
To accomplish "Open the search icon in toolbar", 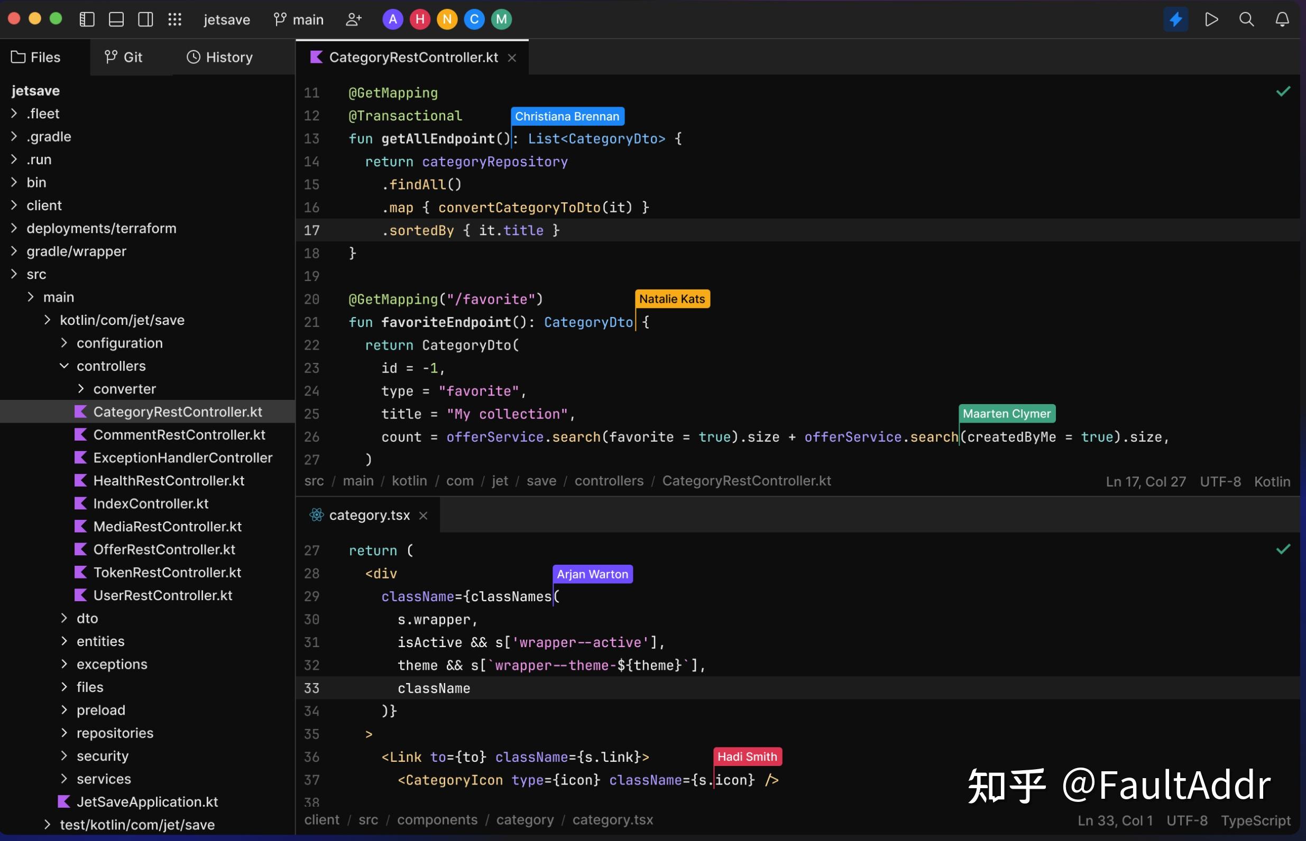I will pos(1246,19).
